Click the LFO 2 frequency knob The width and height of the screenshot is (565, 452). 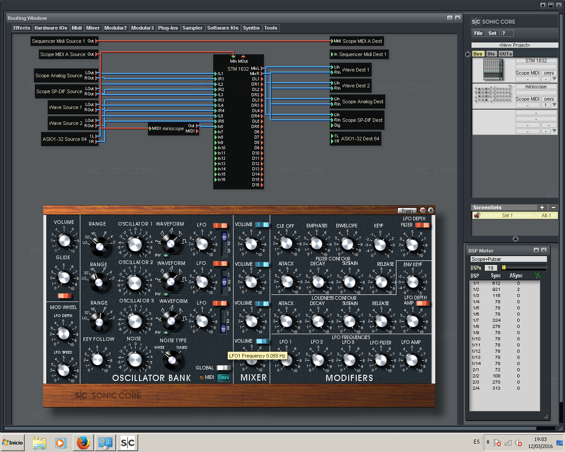(x=318, y=360)
